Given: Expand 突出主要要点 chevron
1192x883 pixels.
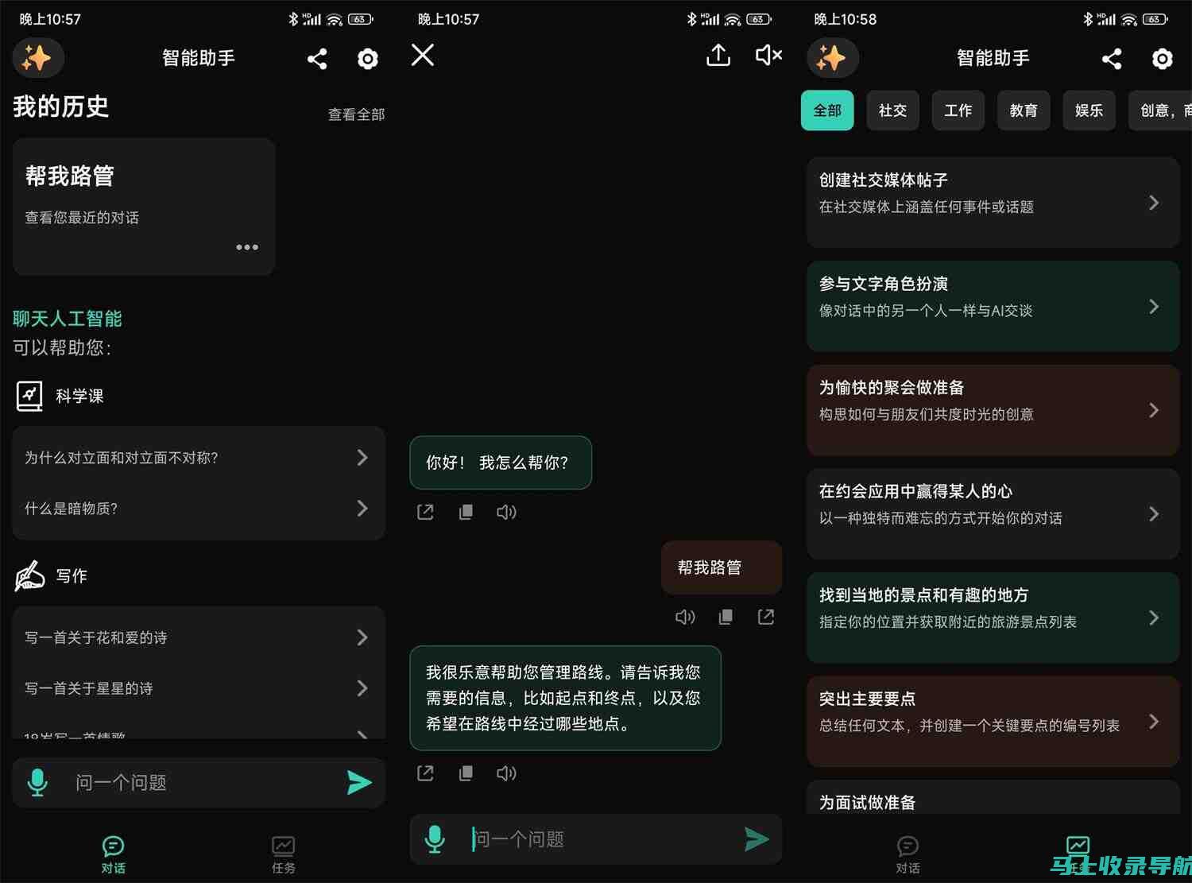Looking at the screenshot, I should point(1154,722).
